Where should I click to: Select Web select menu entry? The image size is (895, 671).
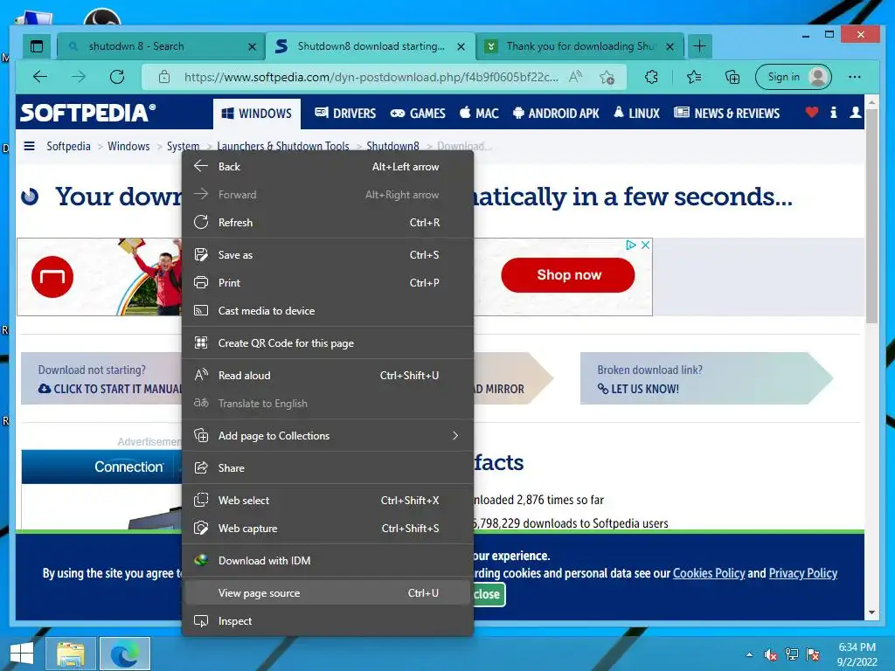pos(327,501)
